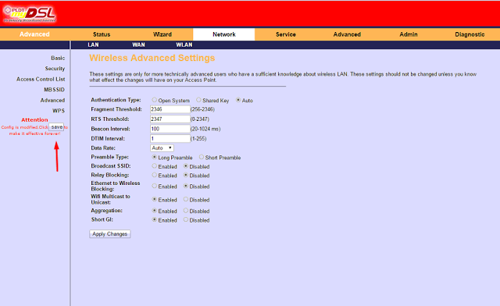
Task: Disable Wifi Multicast to Unicast
Action: 186,199
